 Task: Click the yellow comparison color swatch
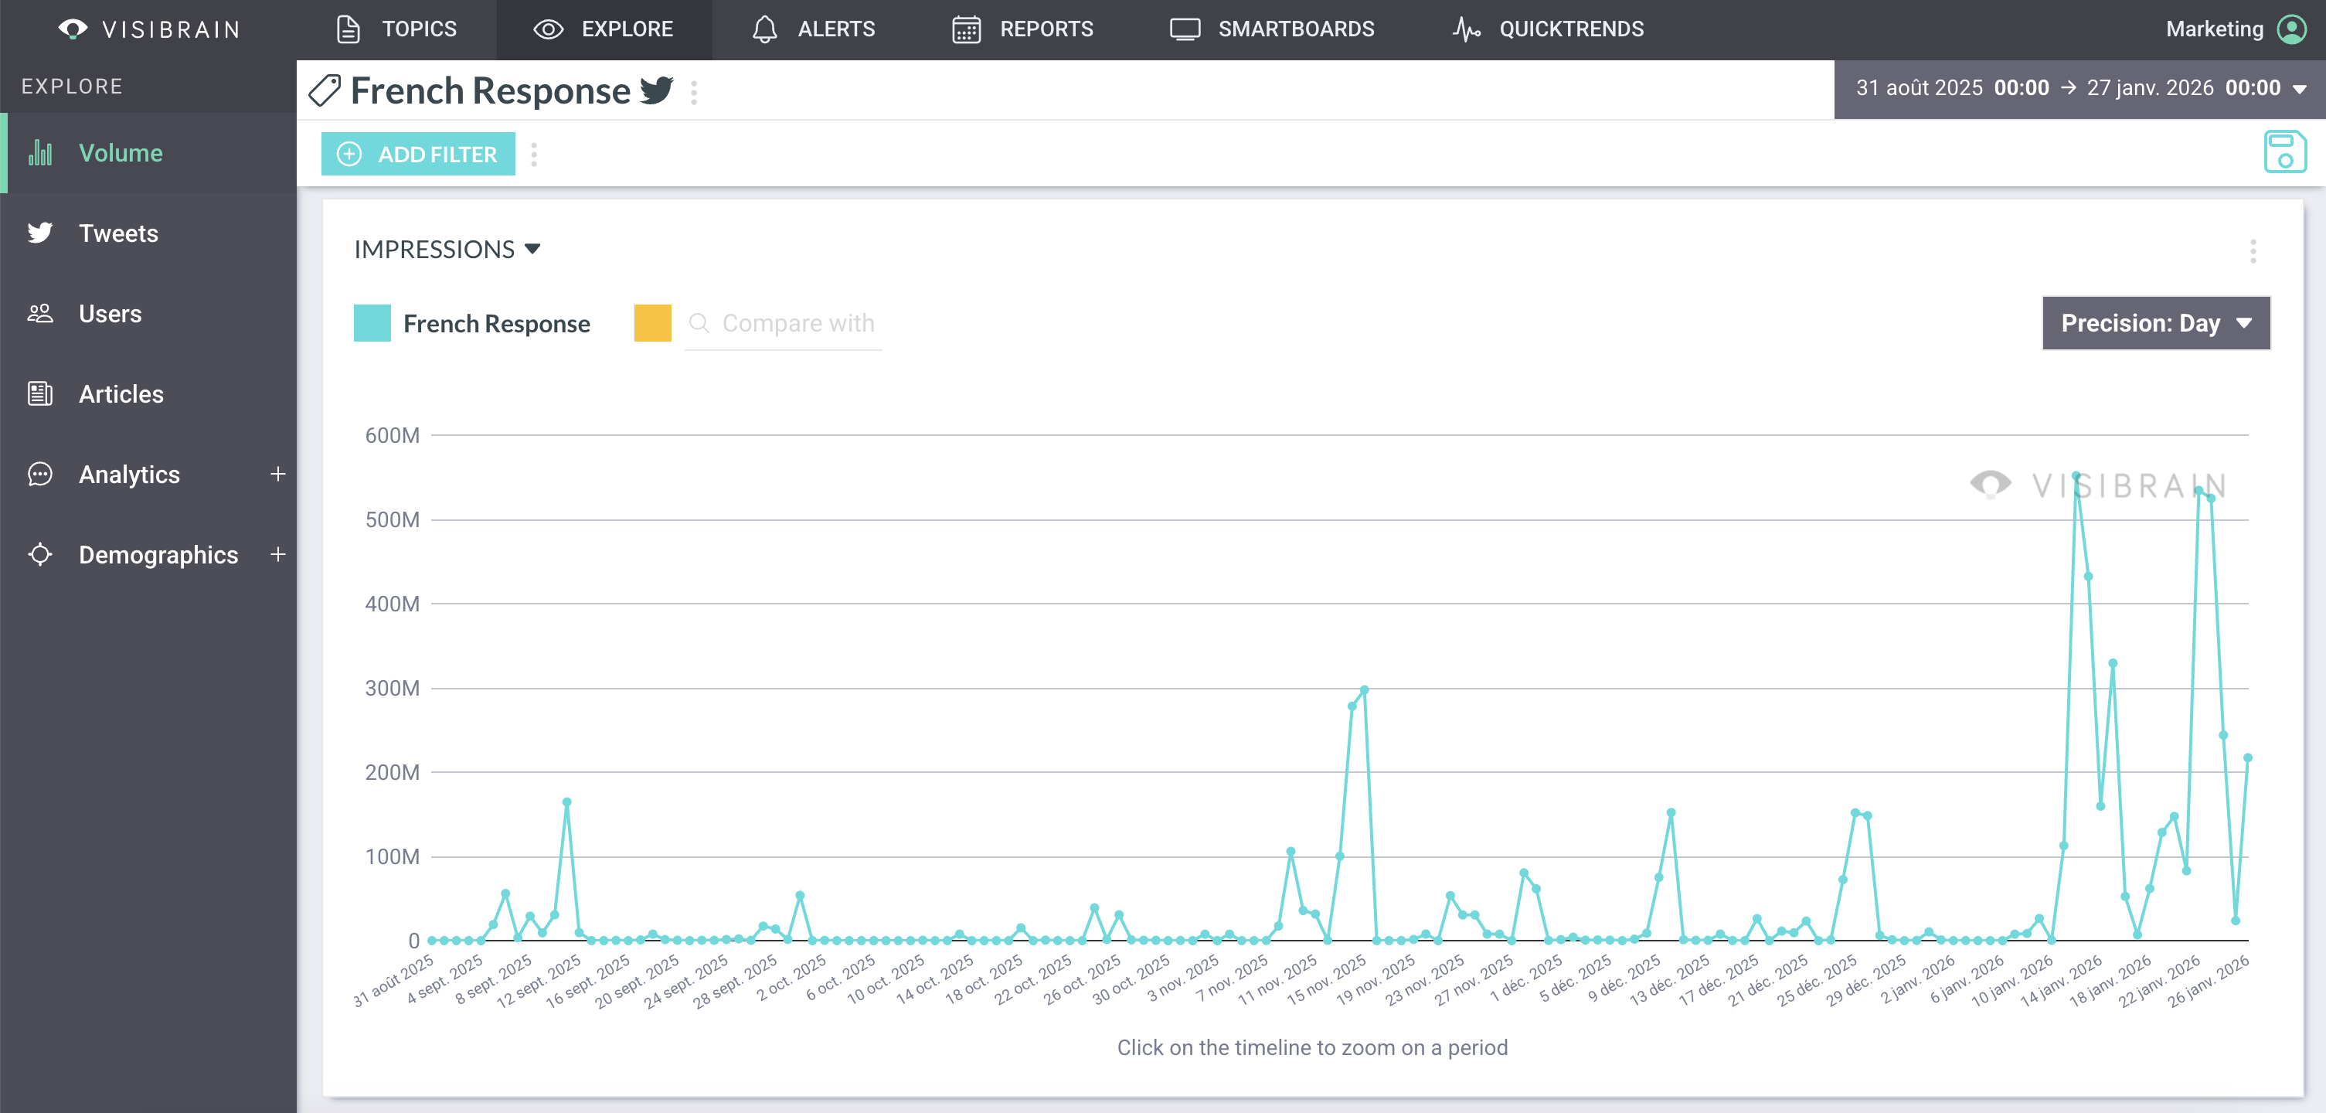tap(652, 323)
